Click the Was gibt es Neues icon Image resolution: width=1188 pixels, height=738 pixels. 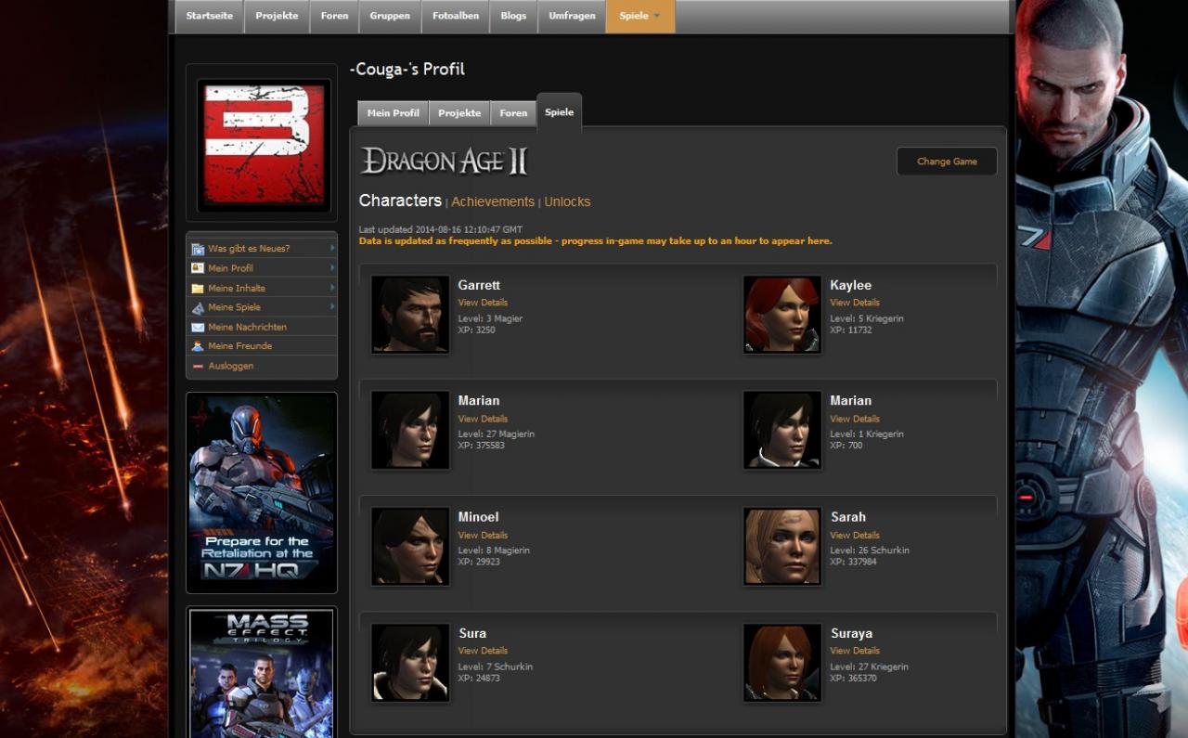click(x=198, y=249)
